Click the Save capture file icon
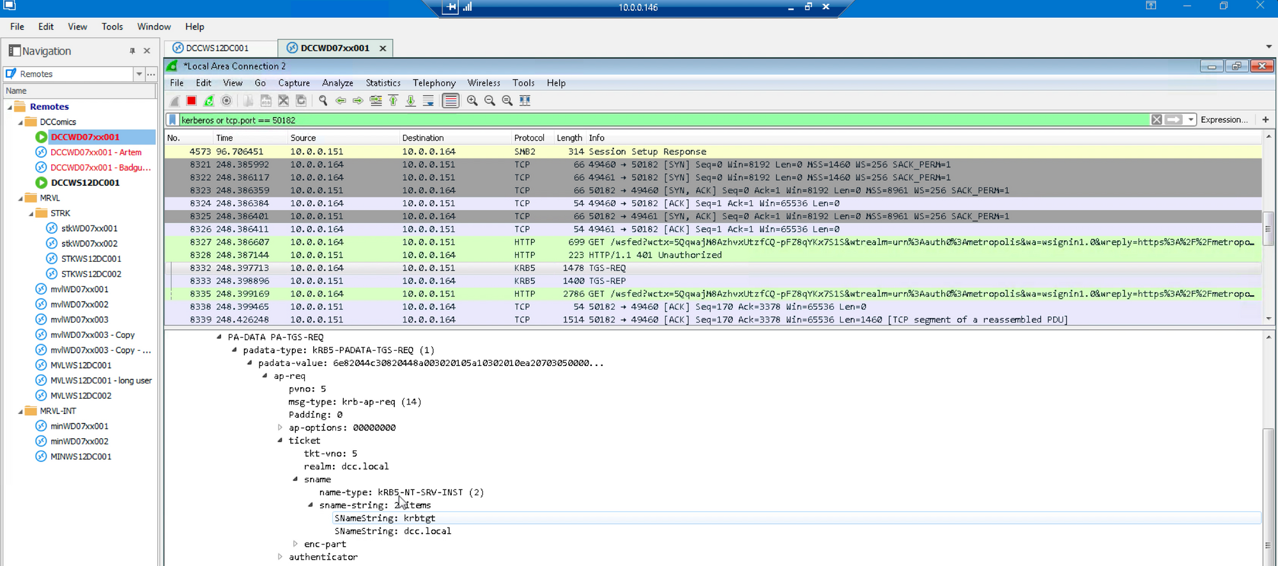 pyautogui.click(x=266, y=101)
